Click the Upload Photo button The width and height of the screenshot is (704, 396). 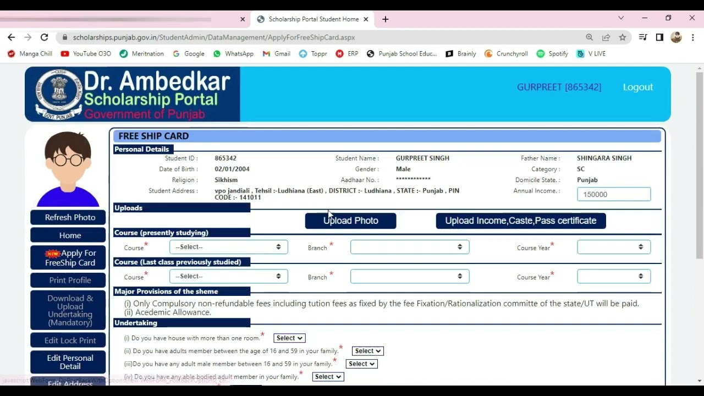click(x=350, y=221)
